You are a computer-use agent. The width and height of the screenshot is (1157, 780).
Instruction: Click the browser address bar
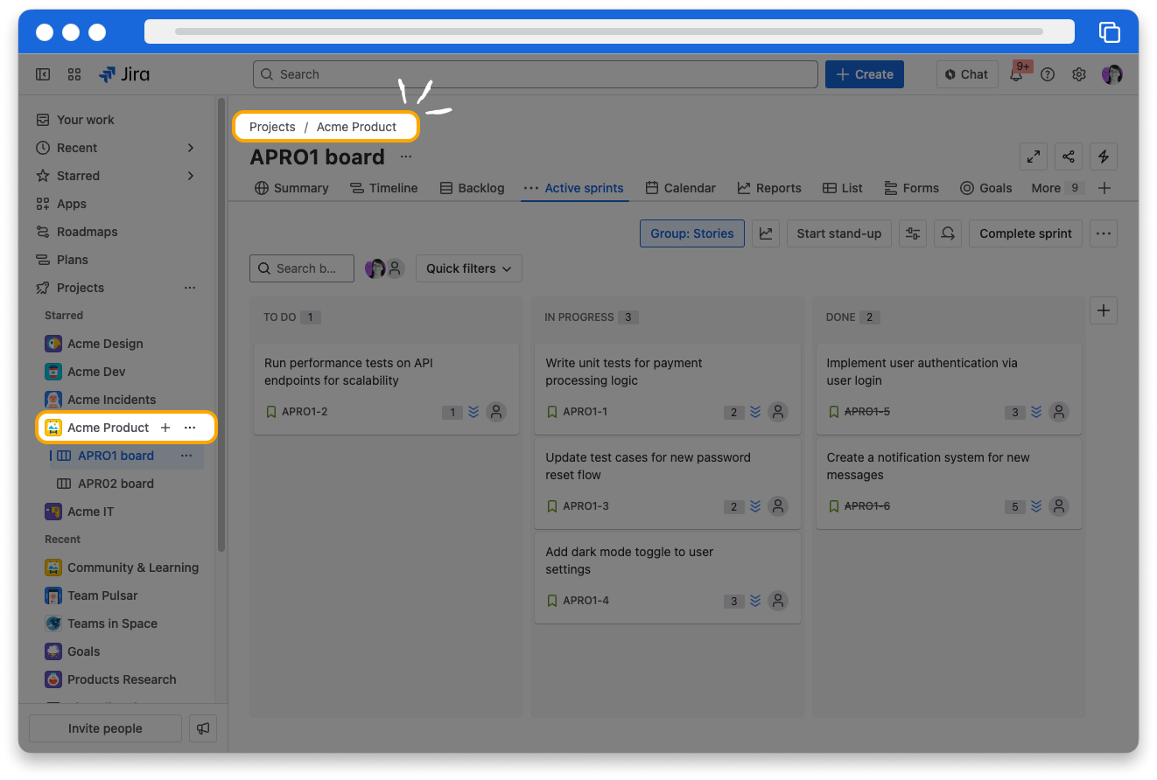[x=609, y=31]
